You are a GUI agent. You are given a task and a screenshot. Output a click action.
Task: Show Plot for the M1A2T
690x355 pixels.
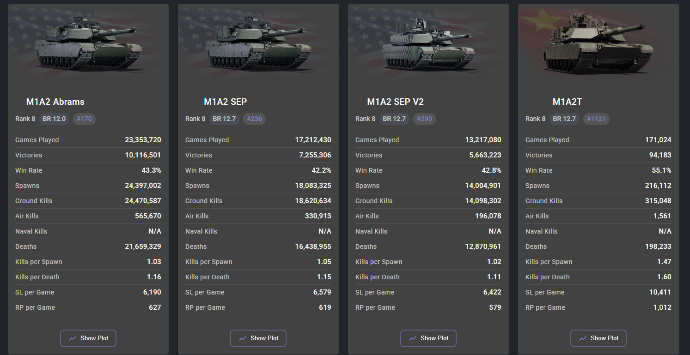(598, 338)
